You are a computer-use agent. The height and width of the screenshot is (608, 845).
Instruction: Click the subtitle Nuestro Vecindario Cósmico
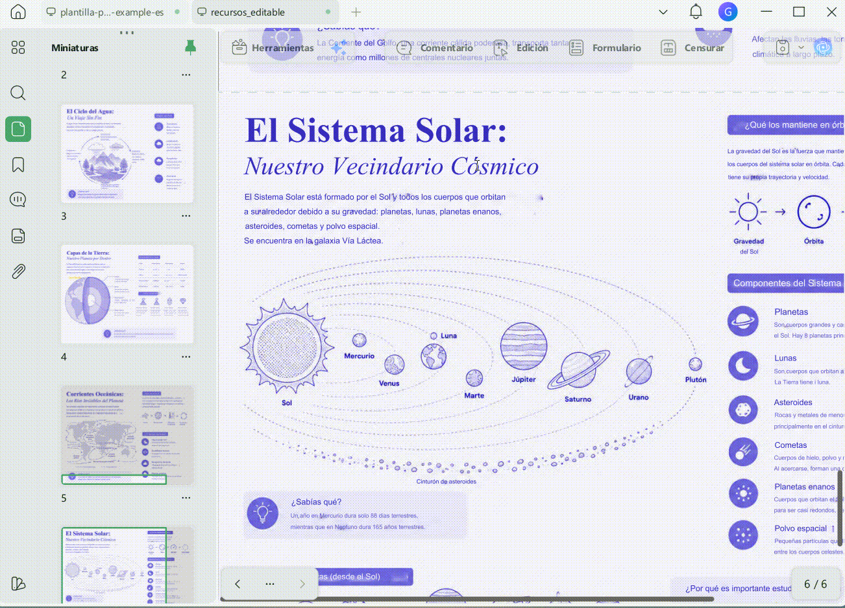click(391, 166)
